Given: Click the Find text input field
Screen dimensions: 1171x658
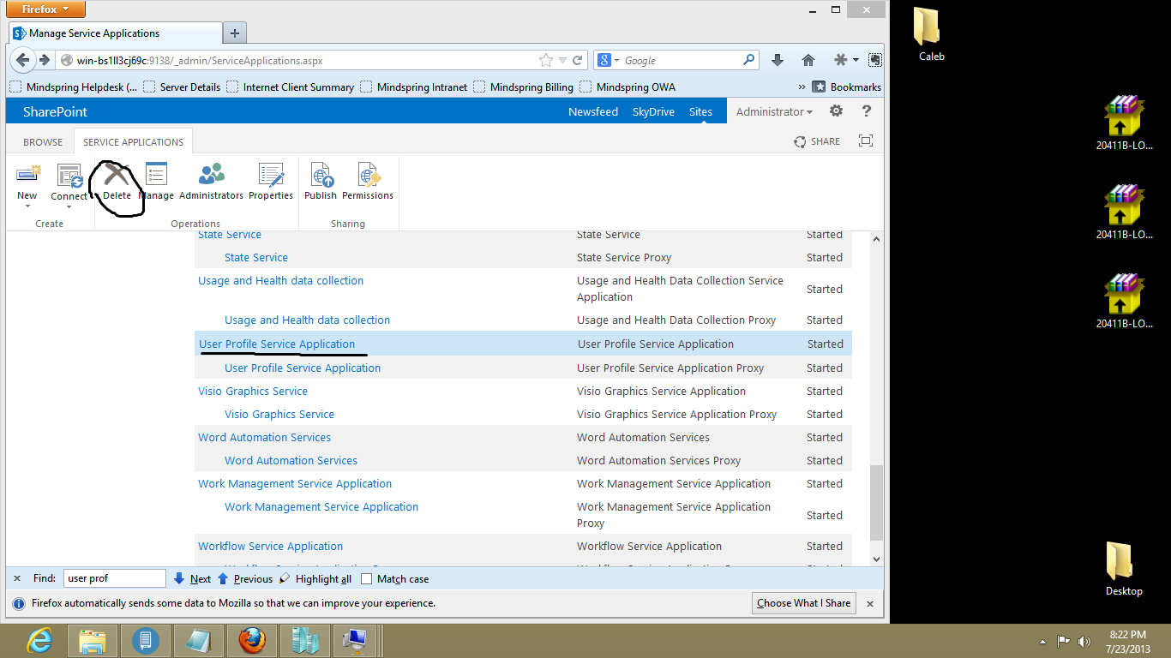Looking at the screenshot, I should 114,579.
